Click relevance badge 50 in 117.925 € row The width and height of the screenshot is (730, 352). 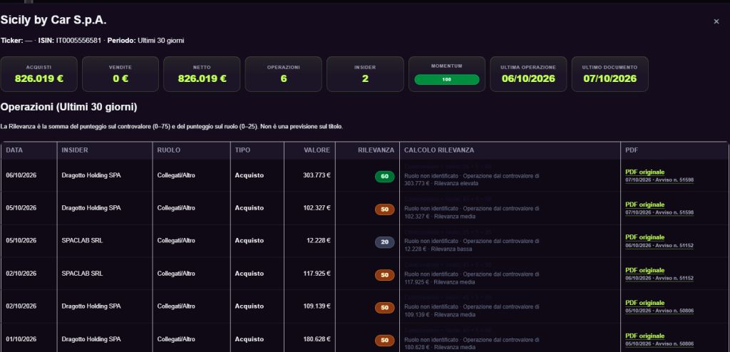pos(384,275)
